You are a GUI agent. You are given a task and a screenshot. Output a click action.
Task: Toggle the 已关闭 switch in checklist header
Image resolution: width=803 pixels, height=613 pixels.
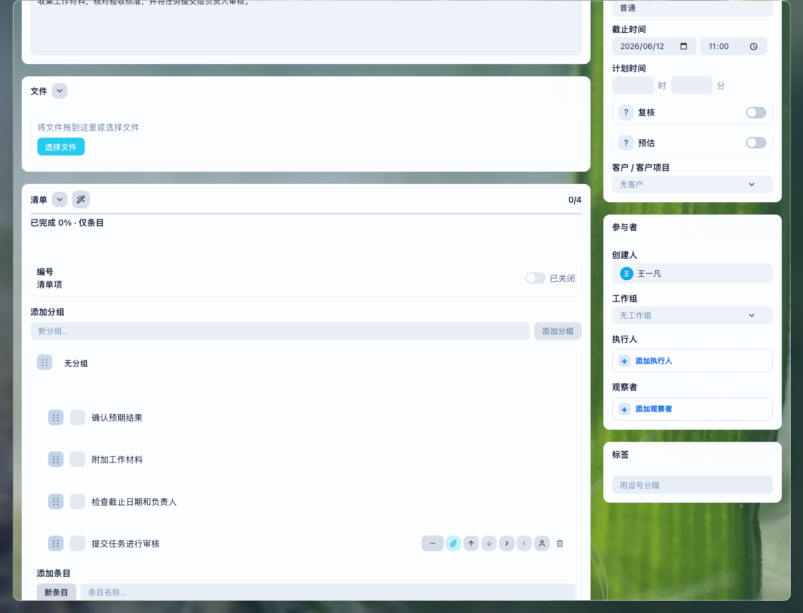535,278
